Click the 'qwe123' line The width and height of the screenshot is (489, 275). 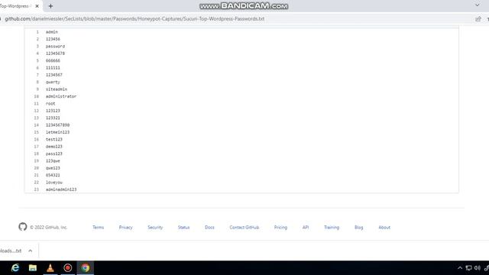pyautogui.click(x=53, y=168)
